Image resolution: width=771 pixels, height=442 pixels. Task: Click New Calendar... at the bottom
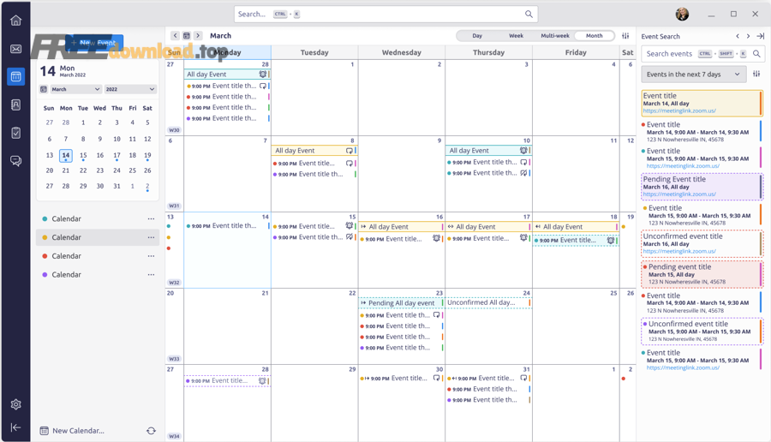78,431
